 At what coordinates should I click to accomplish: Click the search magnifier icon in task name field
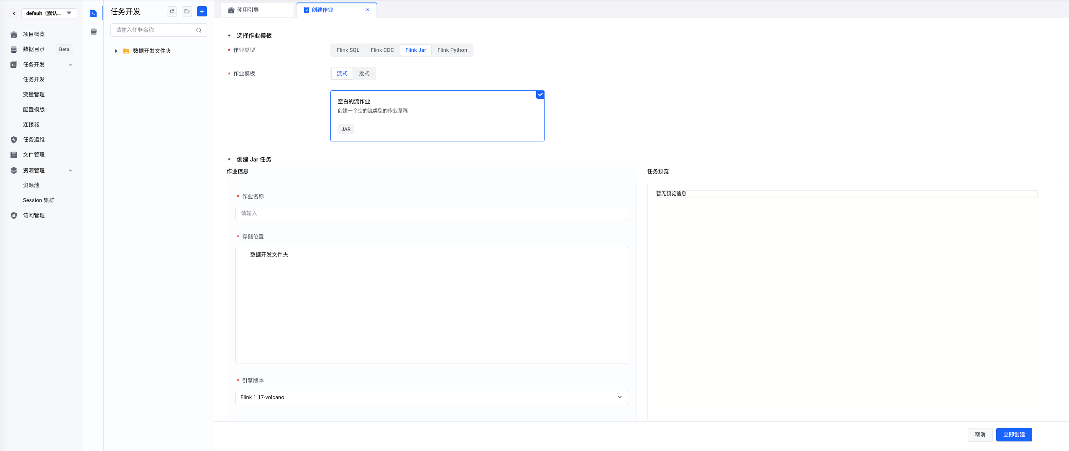coord(199,30)
